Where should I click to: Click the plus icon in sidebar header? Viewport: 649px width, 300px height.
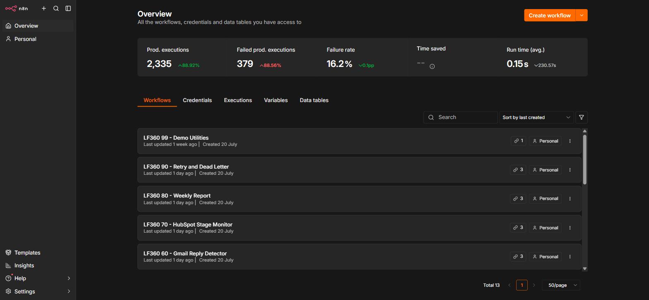[44, 8]
